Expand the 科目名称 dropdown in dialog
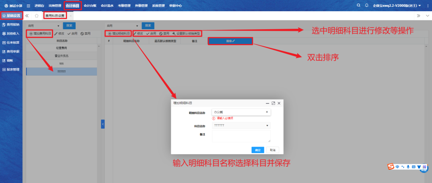The height and width of the screenshot is (183, 432). [267, 125]
